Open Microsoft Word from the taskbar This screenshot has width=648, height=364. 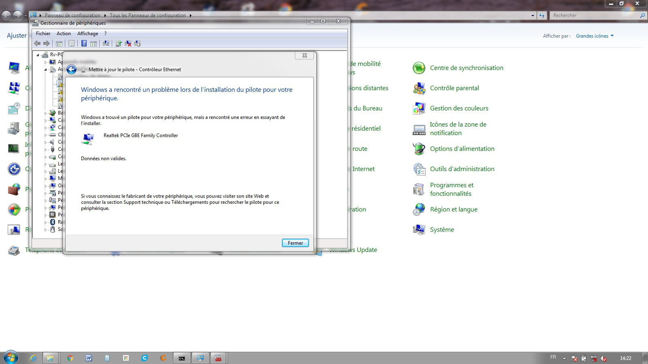pos(89,358)
